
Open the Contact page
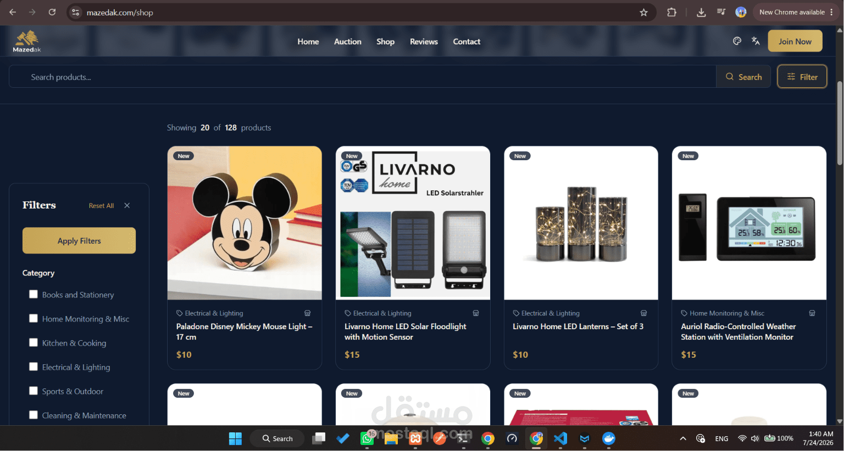point(467,42)
